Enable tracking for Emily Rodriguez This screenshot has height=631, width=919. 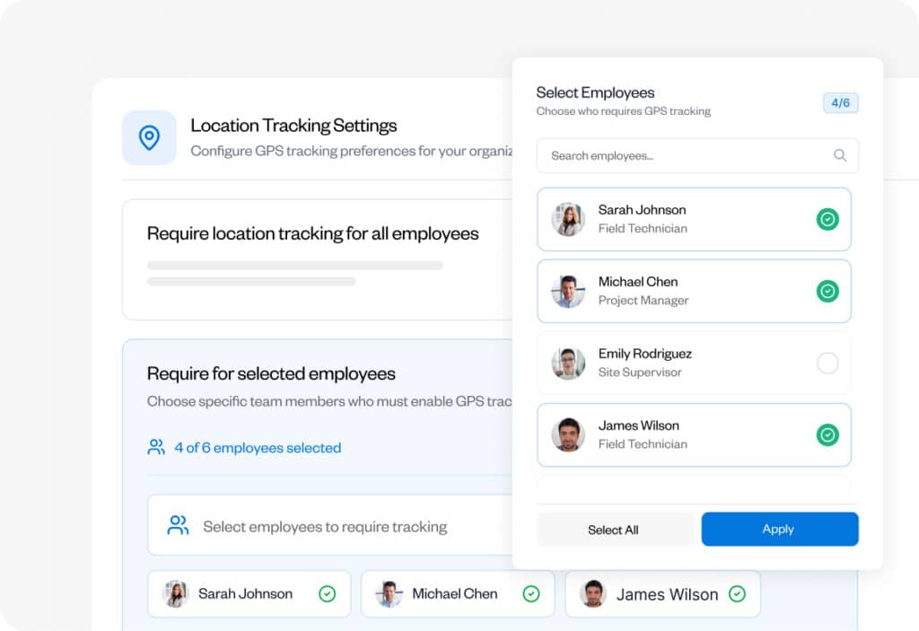(x=827, y=363)
